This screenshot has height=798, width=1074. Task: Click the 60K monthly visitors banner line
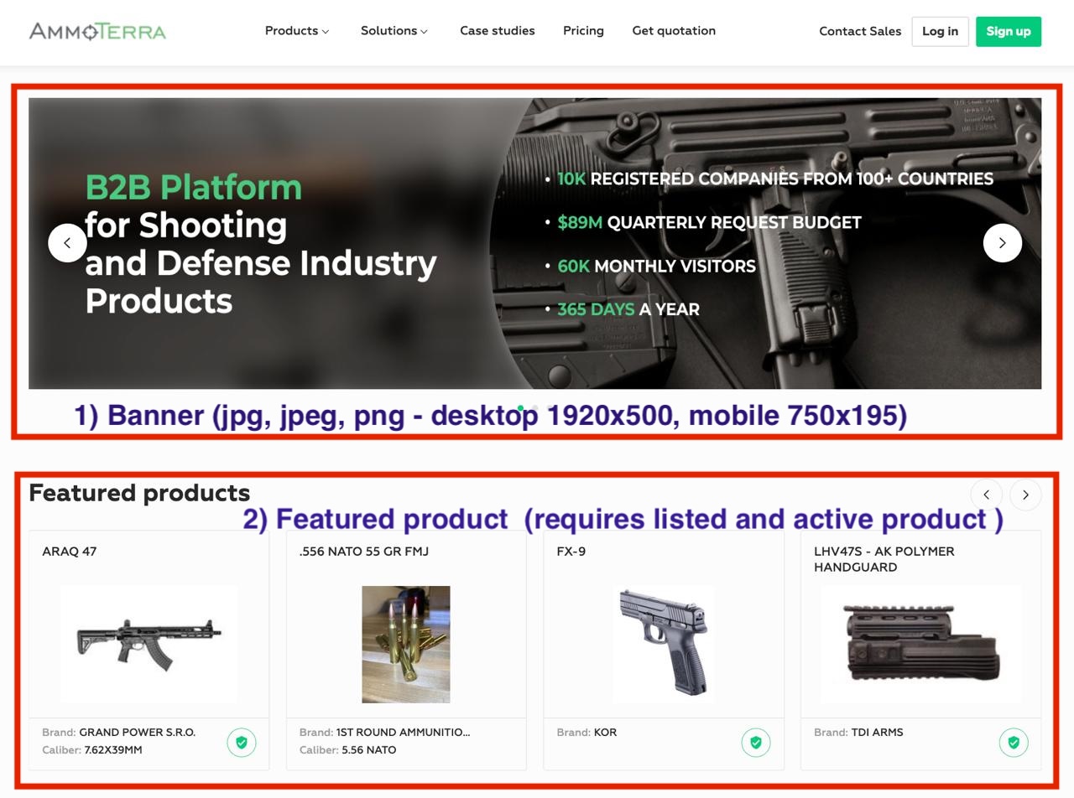pos(656,266)
